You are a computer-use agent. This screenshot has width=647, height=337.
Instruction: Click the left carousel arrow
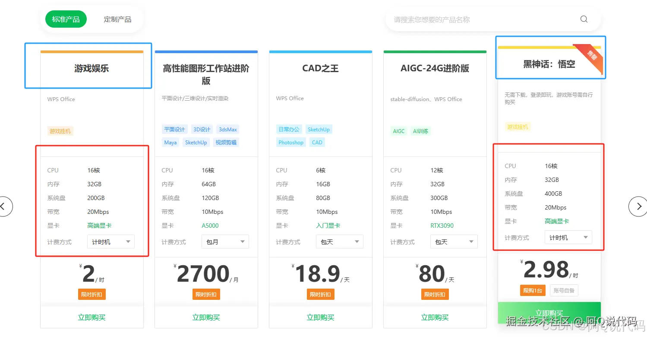[6, 207]
